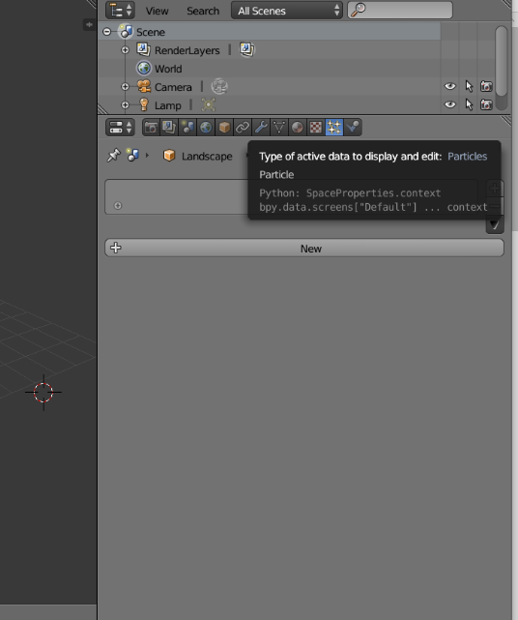Open the Material sphere tab
This screenshot has width=518, height=620.
(298, 128)
